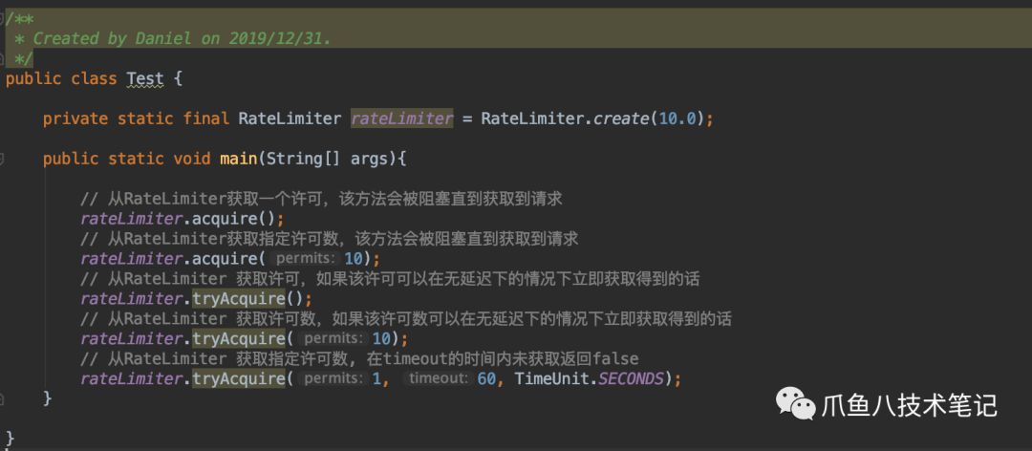Click the timeout parameter hint
The height and width of the screenshot is (451, 1032).
440,378
